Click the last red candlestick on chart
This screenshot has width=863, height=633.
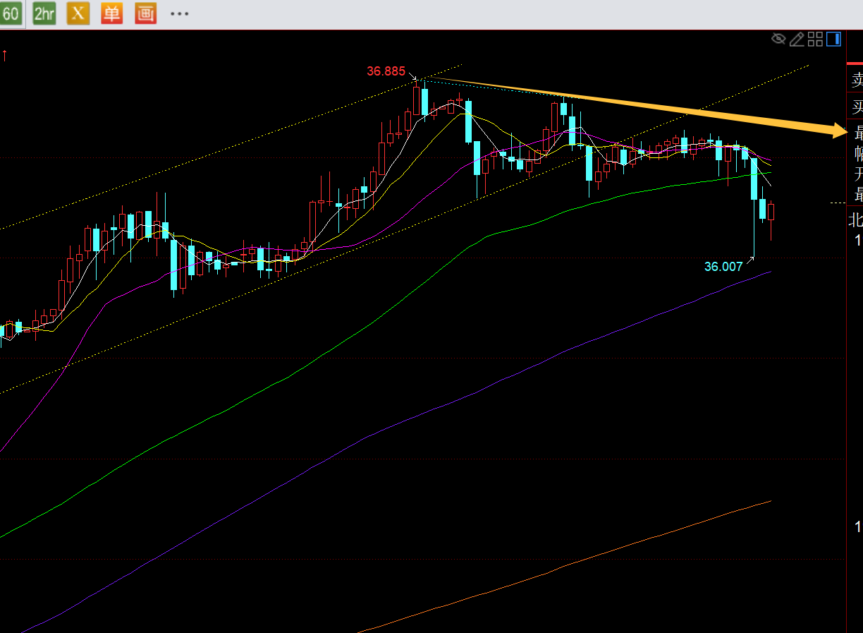[771, 211]
